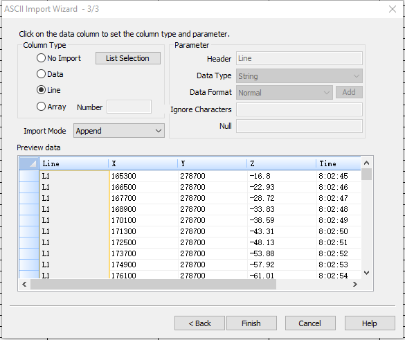The image size is (405, 340).
Task: Go back with the Back button
Action: [x=199, y=323]
